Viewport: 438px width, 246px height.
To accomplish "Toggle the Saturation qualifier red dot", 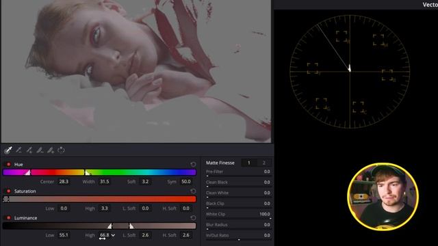I will tap(8, 191).
